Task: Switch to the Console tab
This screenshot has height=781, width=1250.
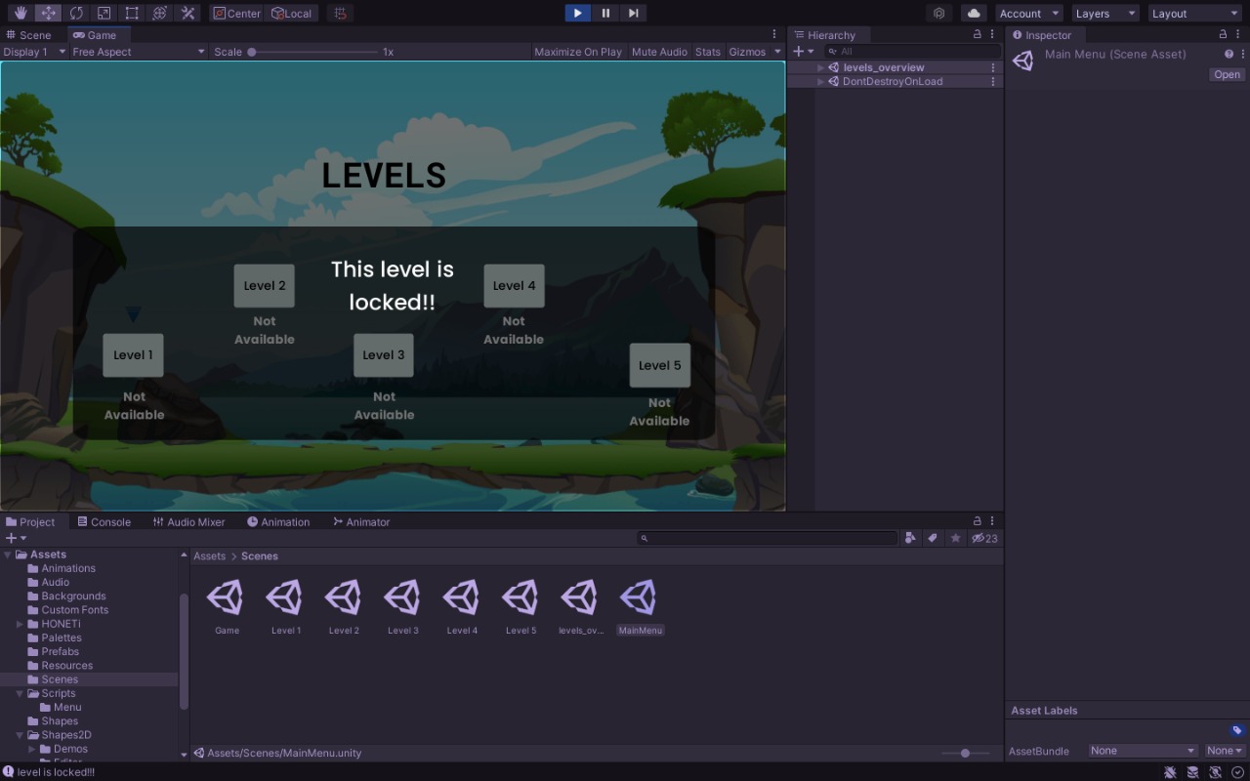Action: click(104, 522)
